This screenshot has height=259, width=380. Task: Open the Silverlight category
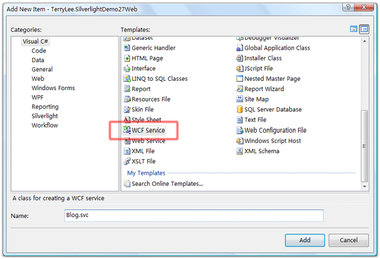[45, 116]
